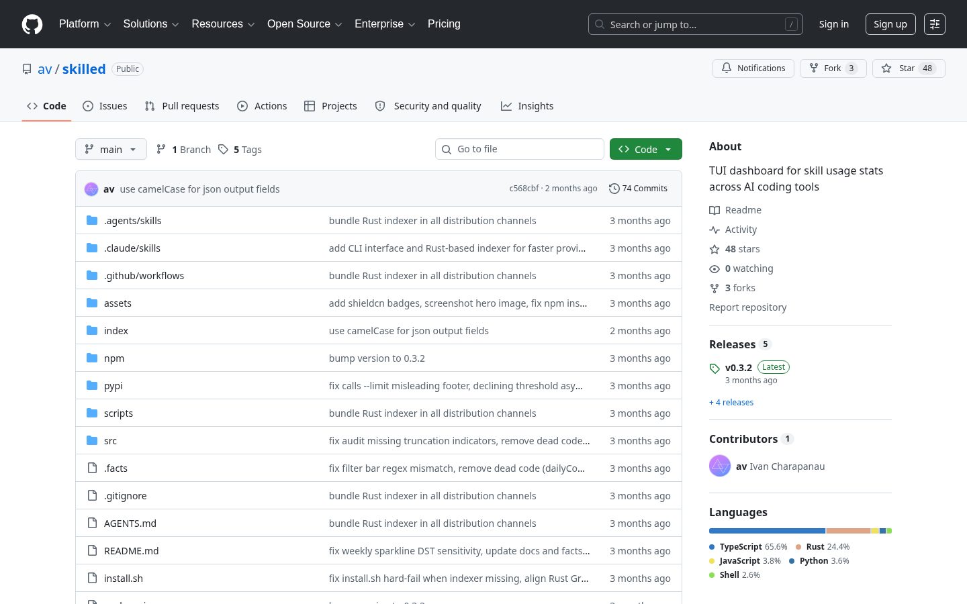
Task: Open the .claude/skills folder
Action: coord(132,248)
